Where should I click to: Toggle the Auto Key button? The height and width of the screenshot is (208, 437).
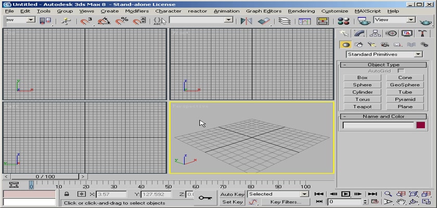pyautogui.click(x=232, y=194)
